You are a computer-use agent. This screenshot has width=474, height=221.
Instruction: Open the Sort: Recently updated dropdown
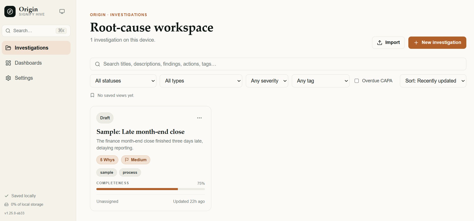[433, 81]
